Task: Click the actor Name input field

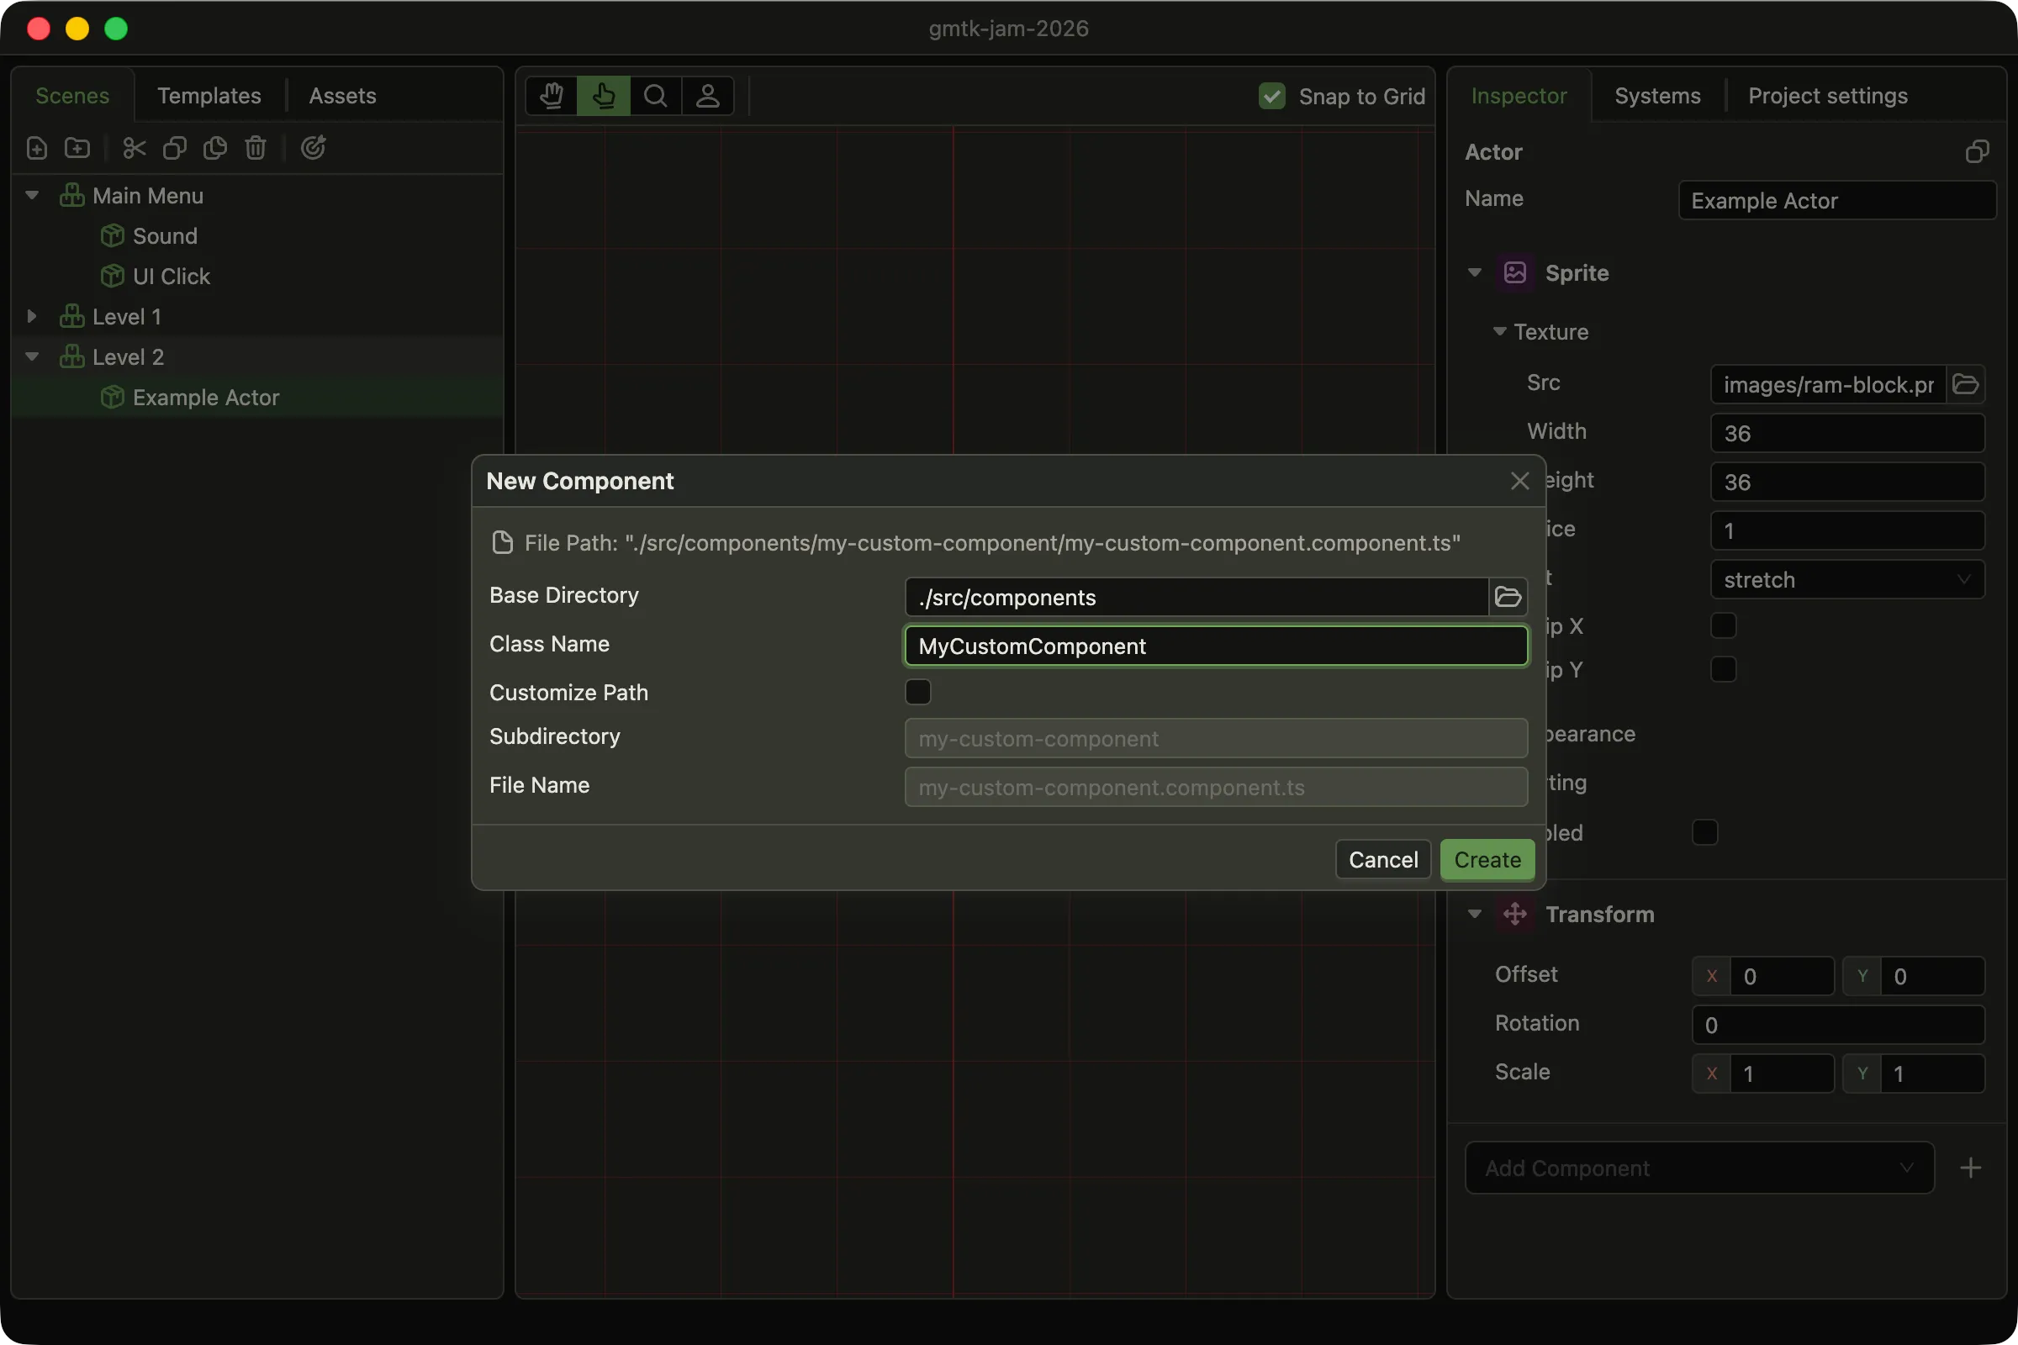Action: pyautogui.click(x=1837, y=201)
